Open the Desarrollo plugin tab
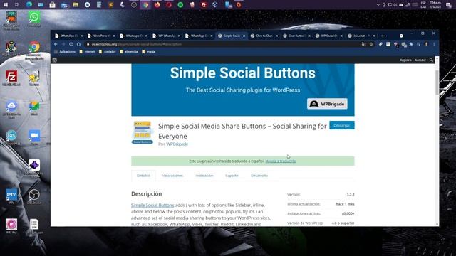Viewport: 456px width, 256px height. [259, 176]
